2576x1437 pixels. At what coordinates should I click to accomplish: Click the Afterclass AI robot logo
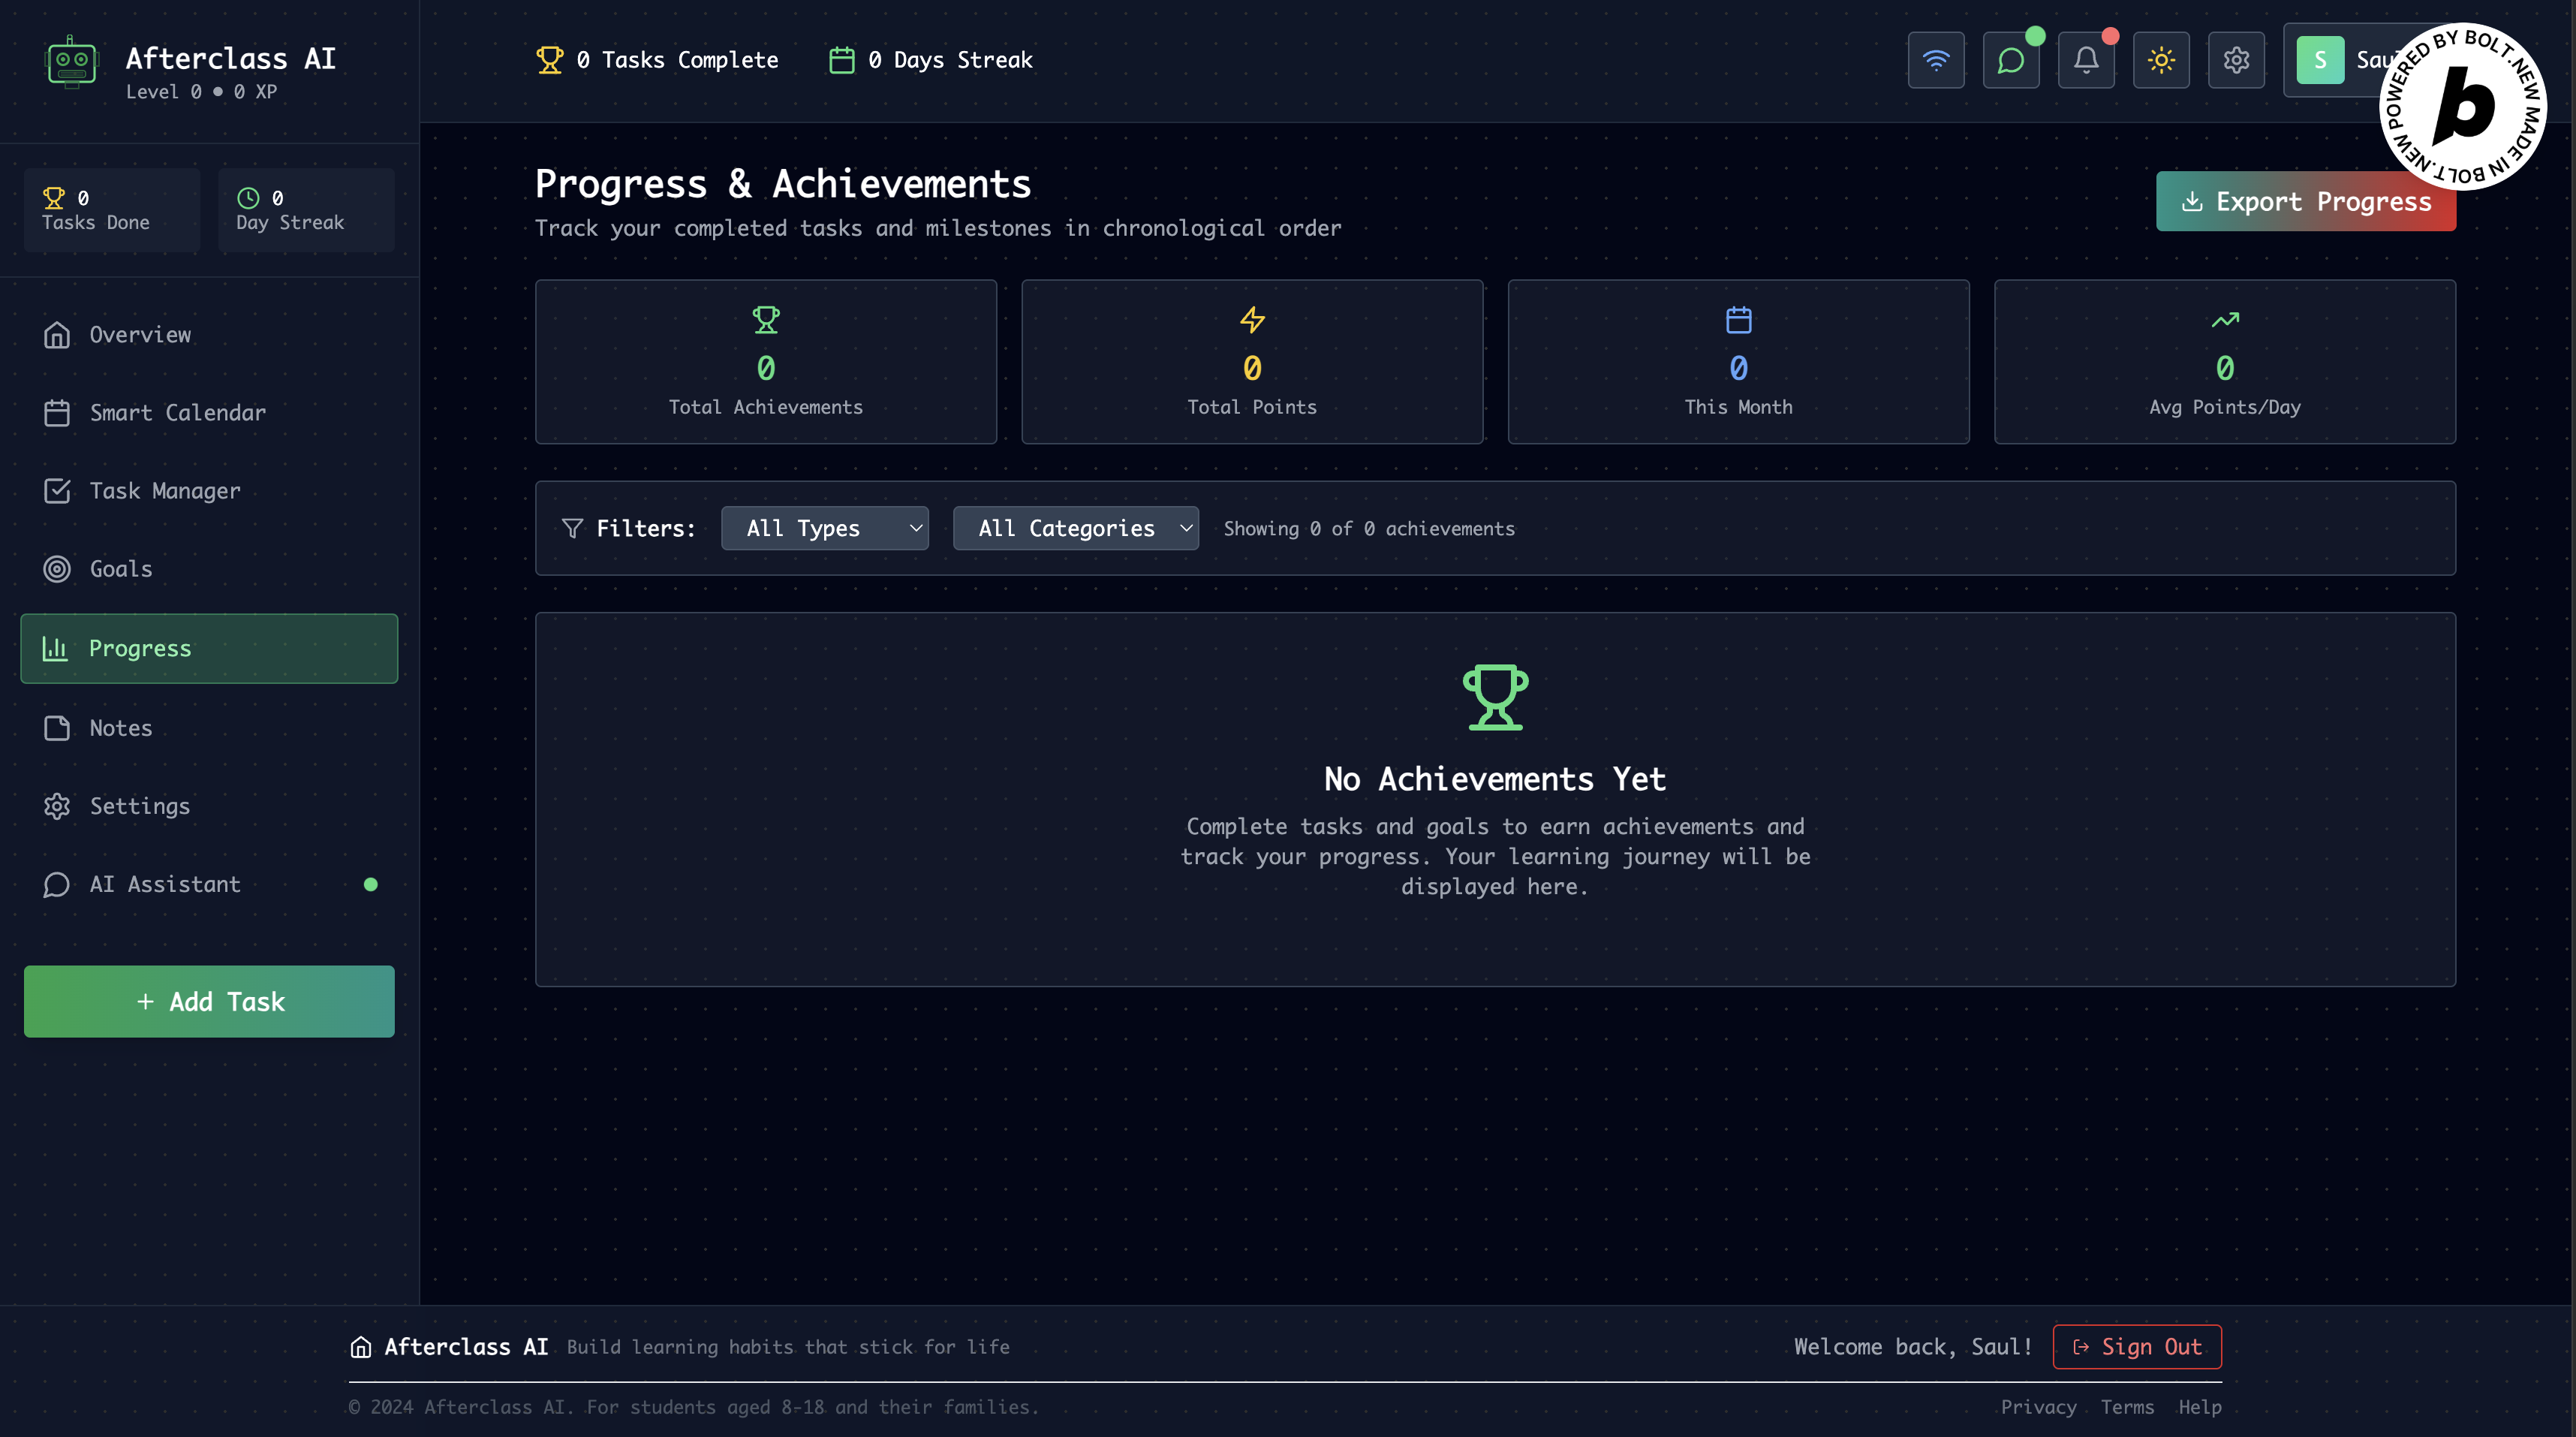tap(71, 62)
